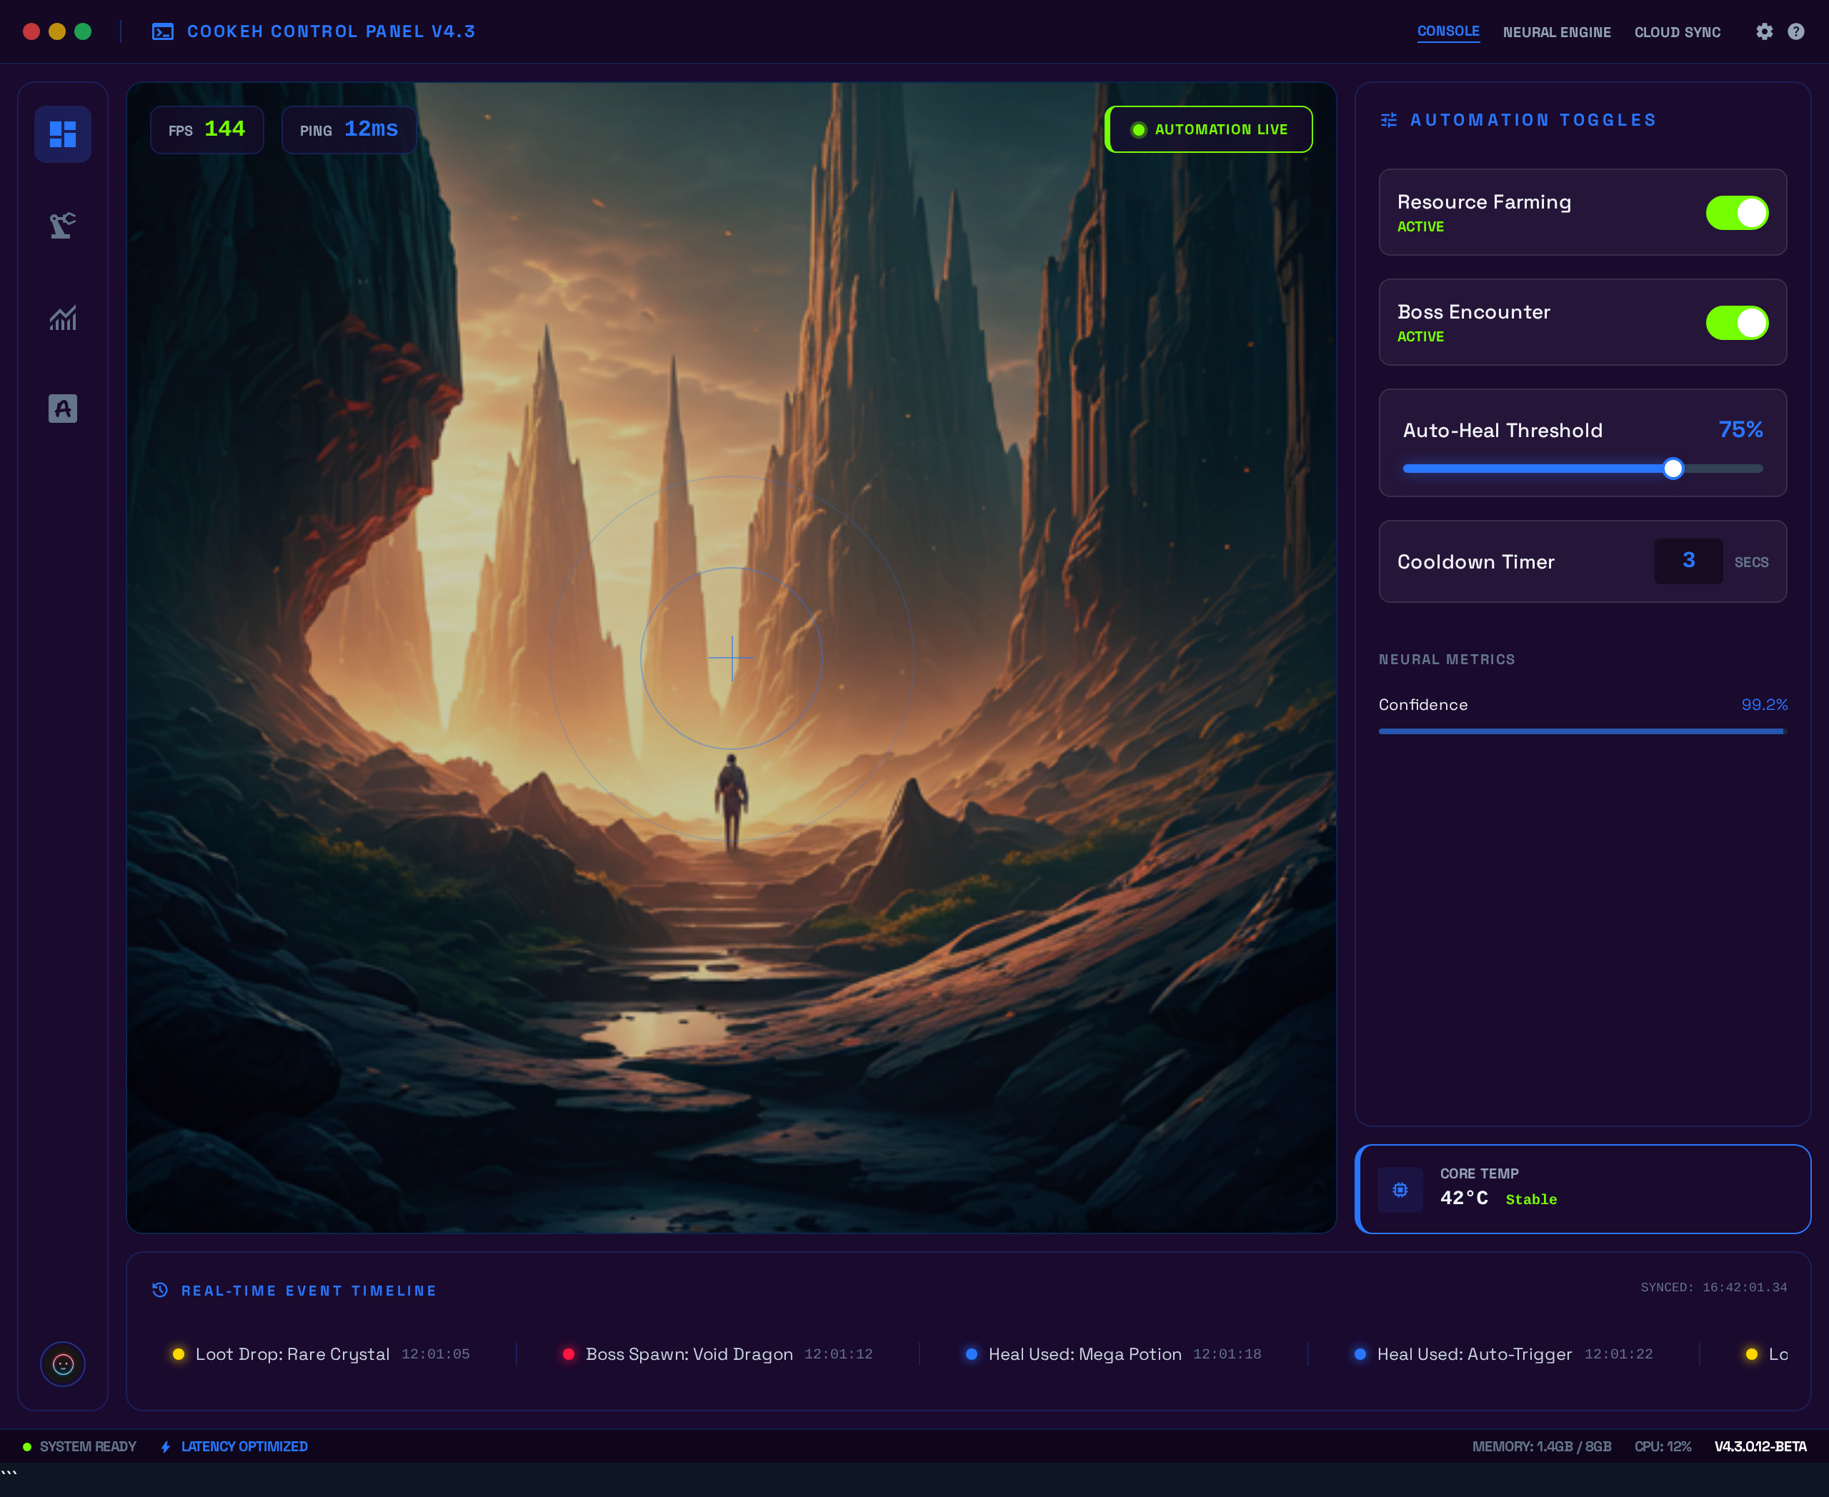Select the robotic arm sidebar icon
1829x1497 pixels.
coord(62,225)
